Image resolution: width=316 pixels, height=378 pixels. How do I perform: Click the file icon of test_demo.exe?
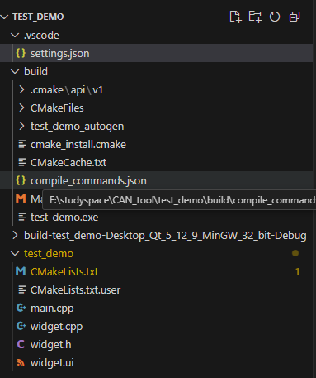(x=22, y=217)
